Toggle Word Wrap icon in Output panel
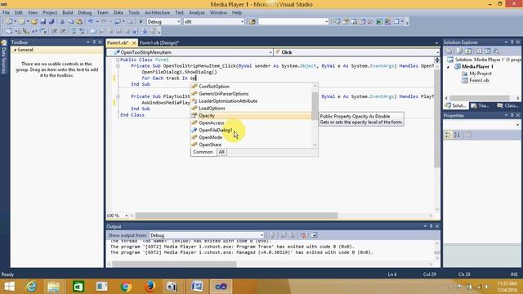523x294 pixels. (314, 235)
